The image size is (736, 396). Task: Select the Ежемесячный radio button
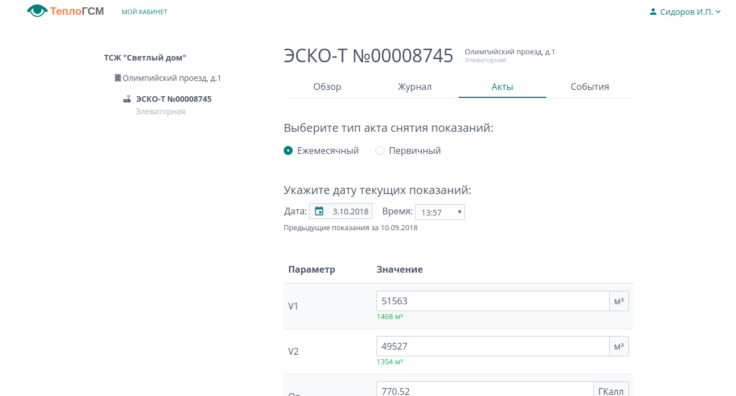pos(288,150)
